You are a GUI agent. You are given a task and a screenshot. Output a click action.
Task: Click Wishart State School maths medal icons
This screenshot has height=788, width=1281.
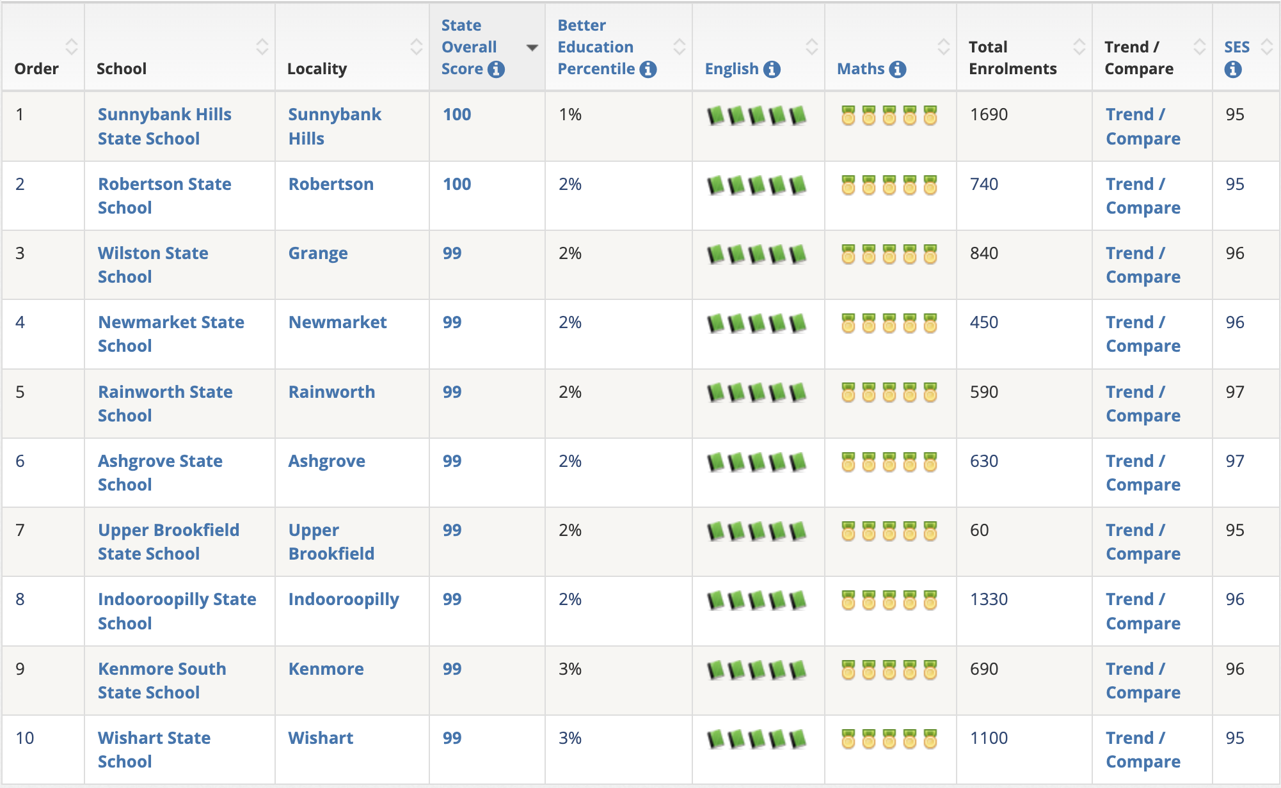click(x=889, y=739)
